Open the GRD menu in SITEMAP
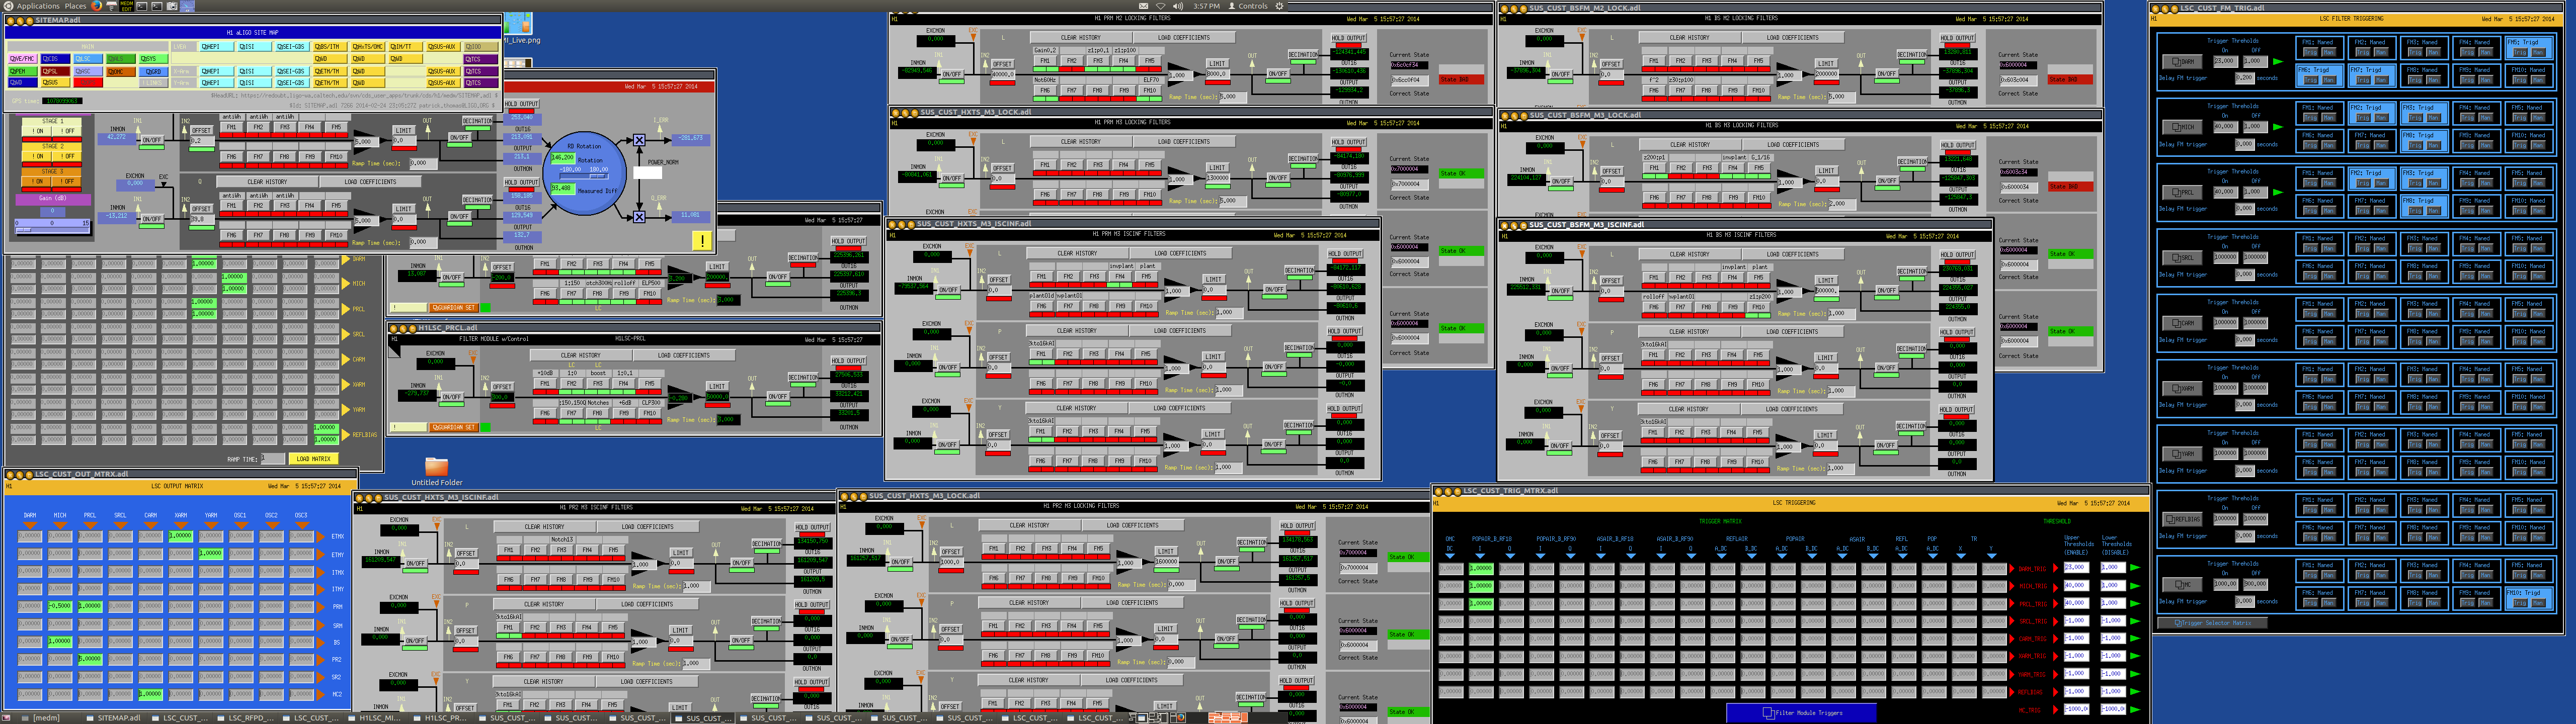This screenshot has width=2576, height=724. point(153,71)
